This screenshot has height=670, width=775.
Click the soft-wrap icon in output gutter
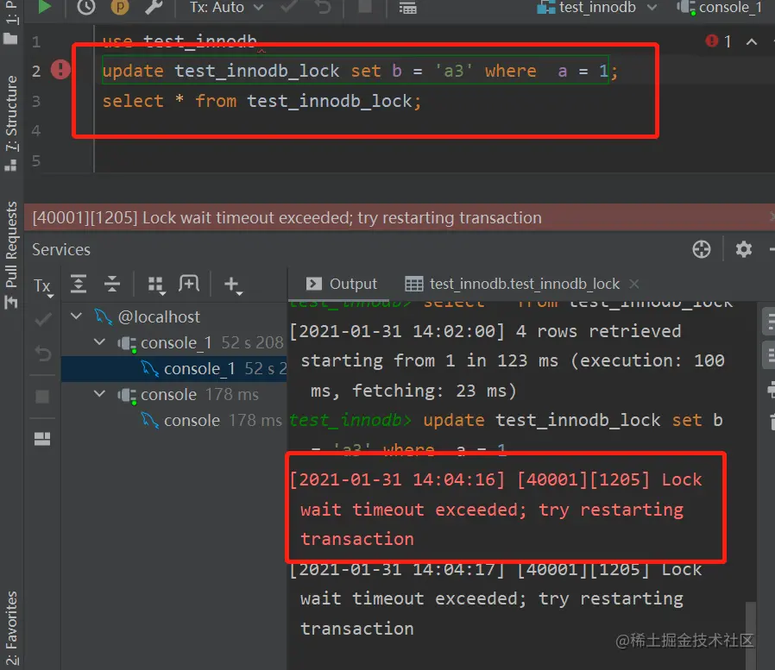769,321
